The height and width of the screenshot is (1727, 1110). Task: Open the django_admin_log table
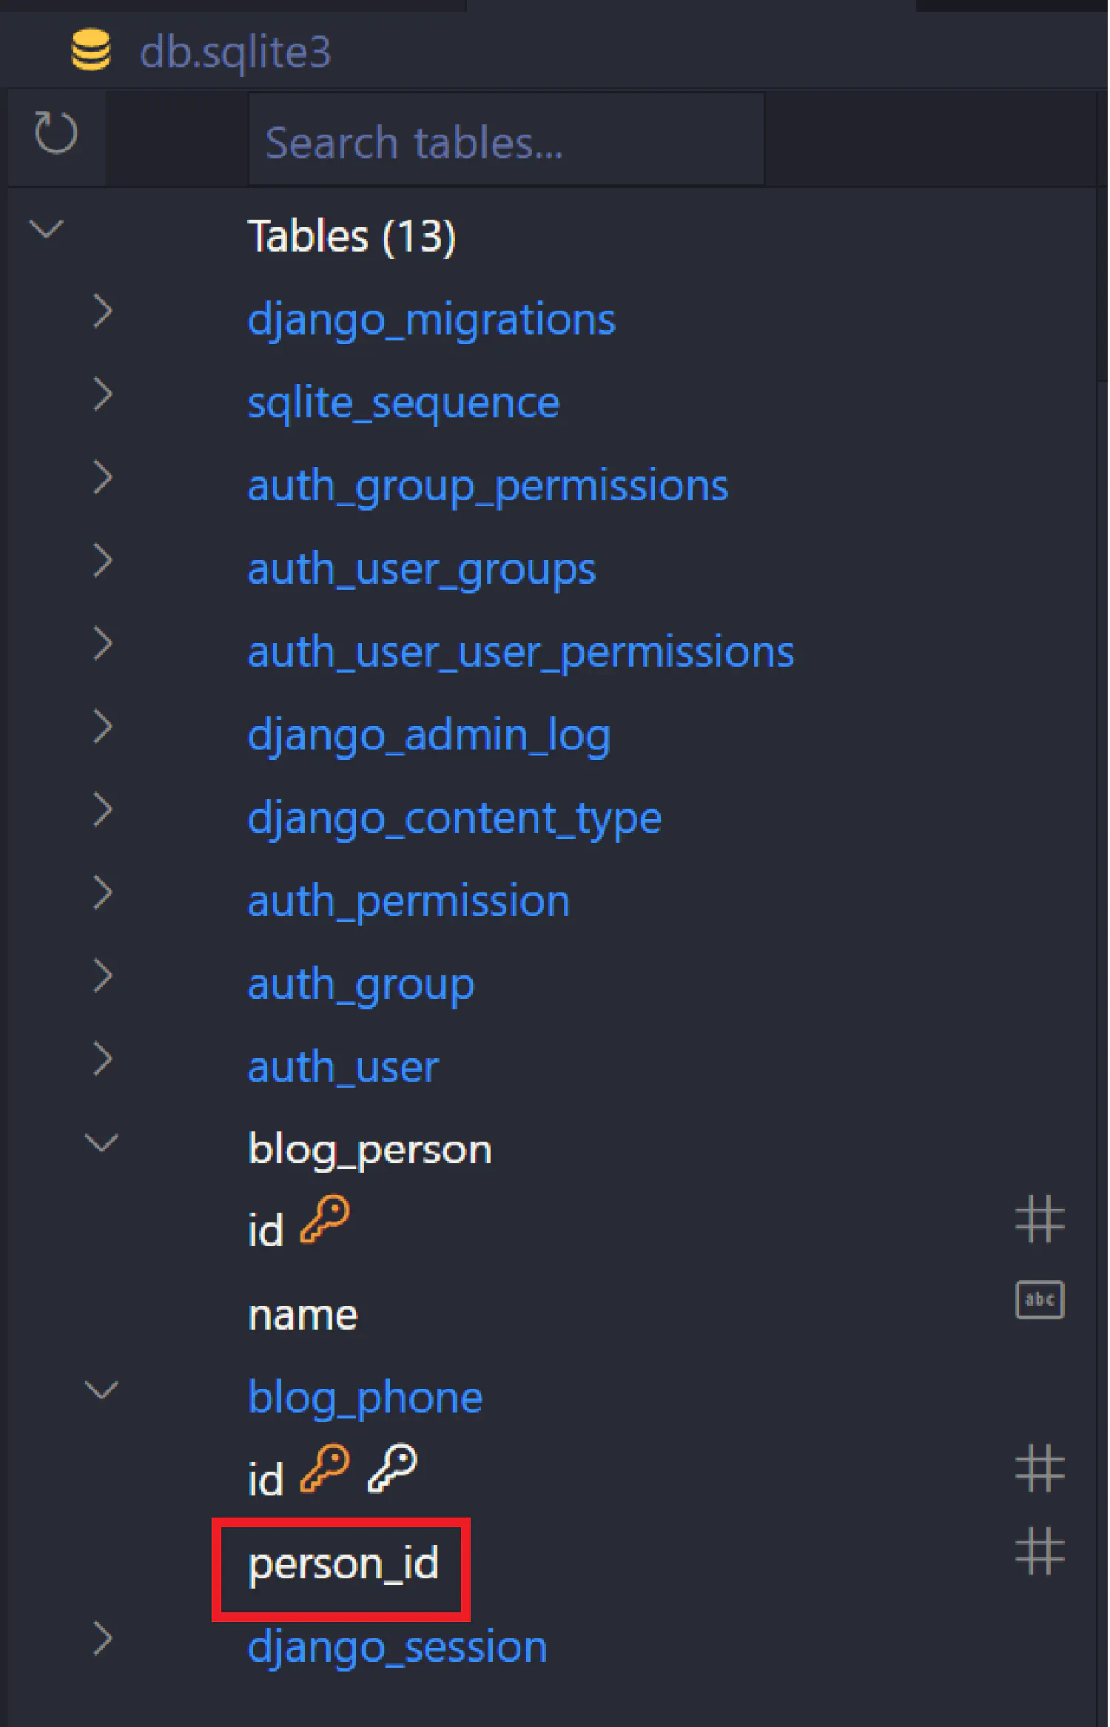click(x=429, y=736)
